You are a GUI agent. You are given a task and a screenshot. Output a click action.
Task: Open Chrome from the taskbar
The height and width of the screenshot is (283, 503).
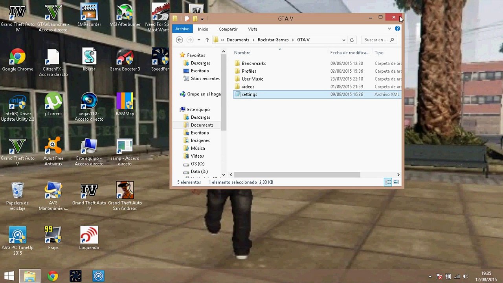(52, 276)
